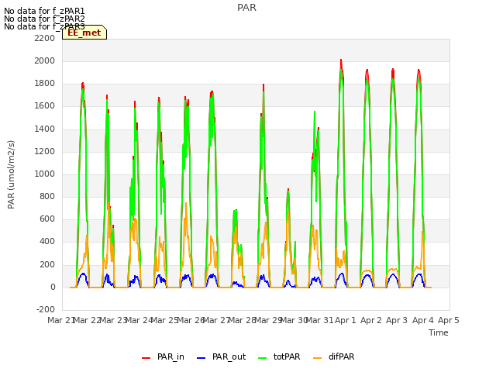The height and width of the screenshot is (372, 496).
Task: Click the PAR_out legend label
Action: (229, 356)
